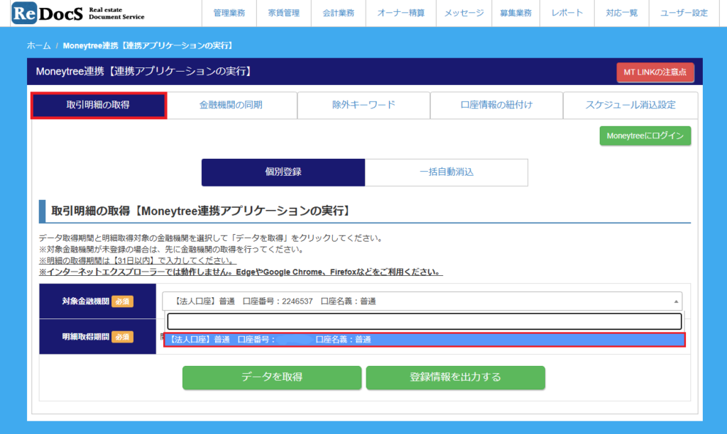Screen dimensions: 727x434
Task: Click the dropdown search input field
Action: 425,321
